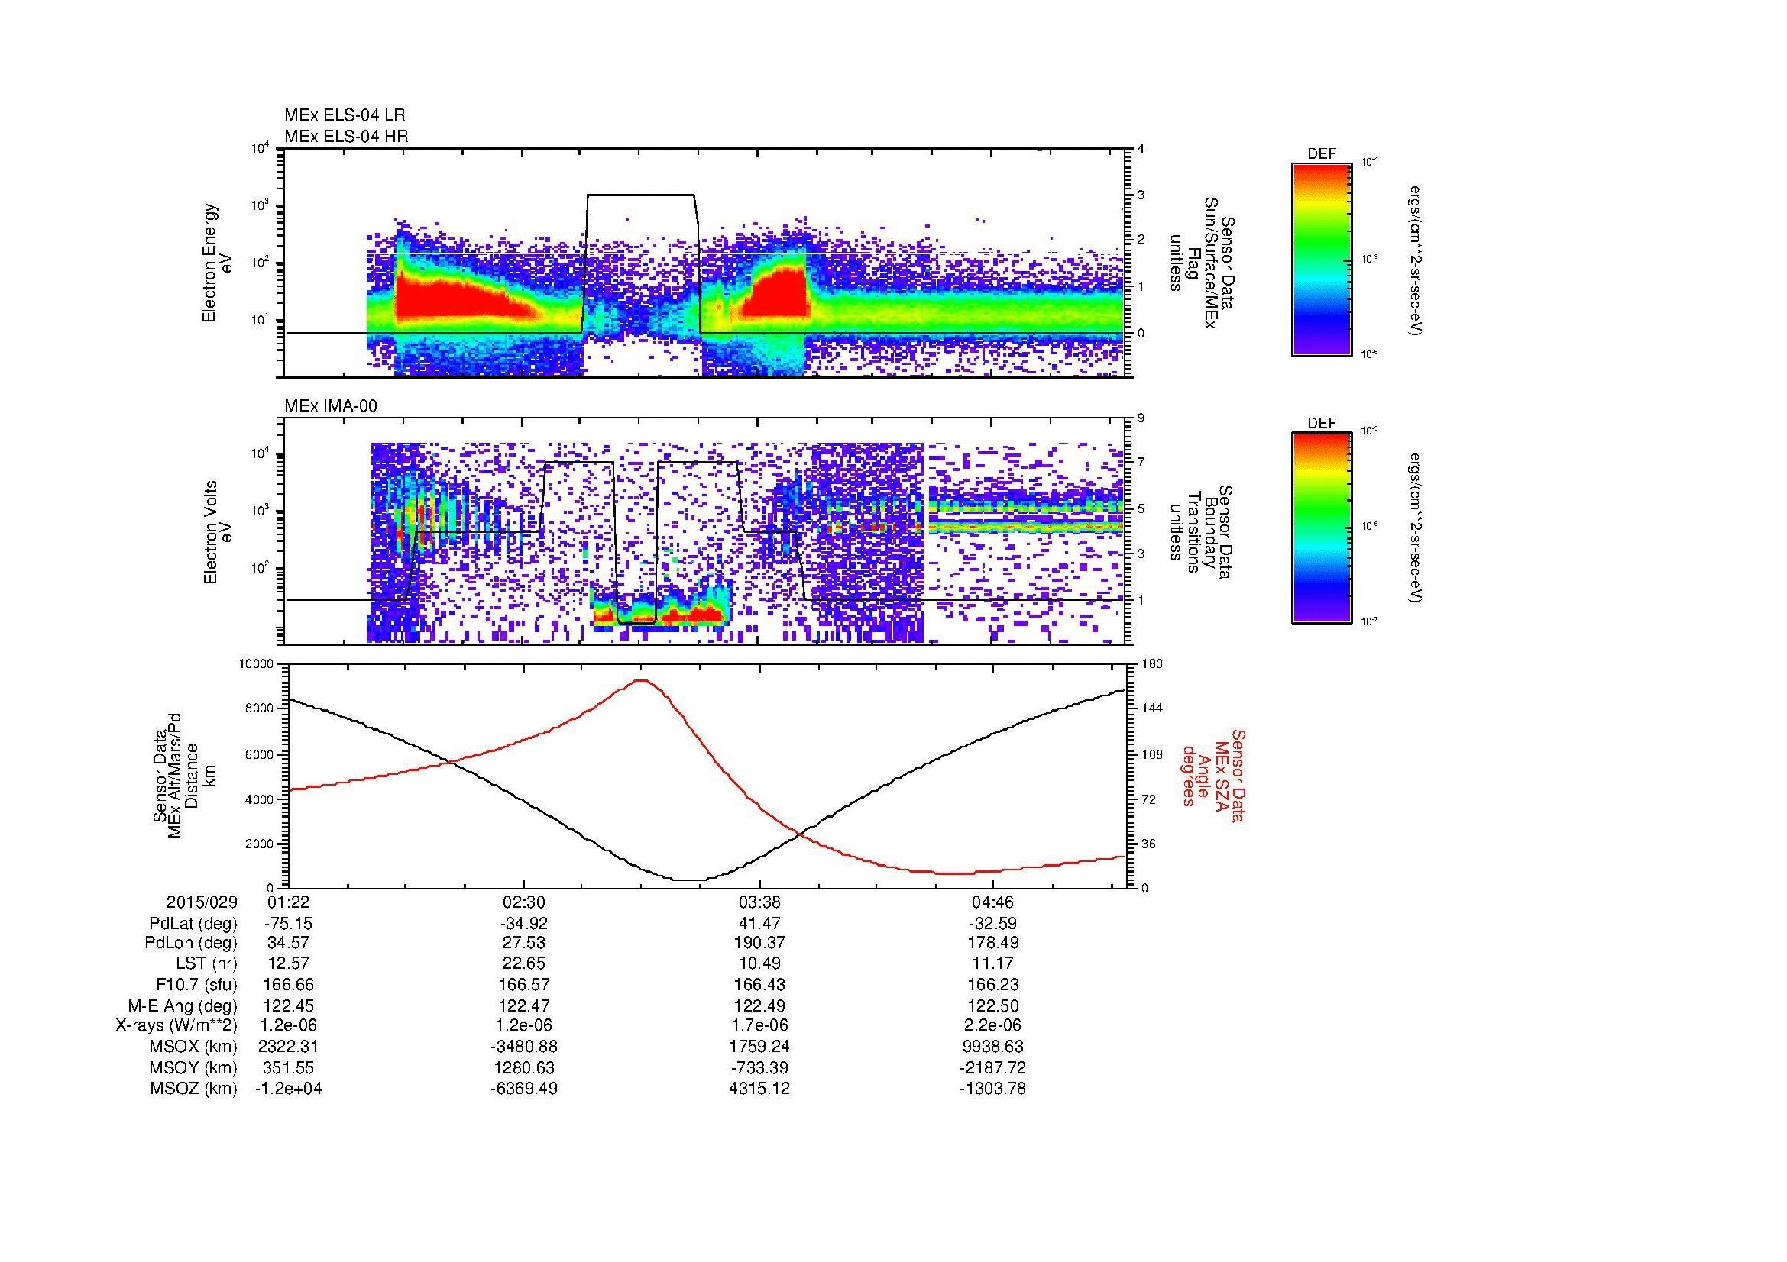Click PdLat value 41.47

pyautogui.click(x=759, y=924)
